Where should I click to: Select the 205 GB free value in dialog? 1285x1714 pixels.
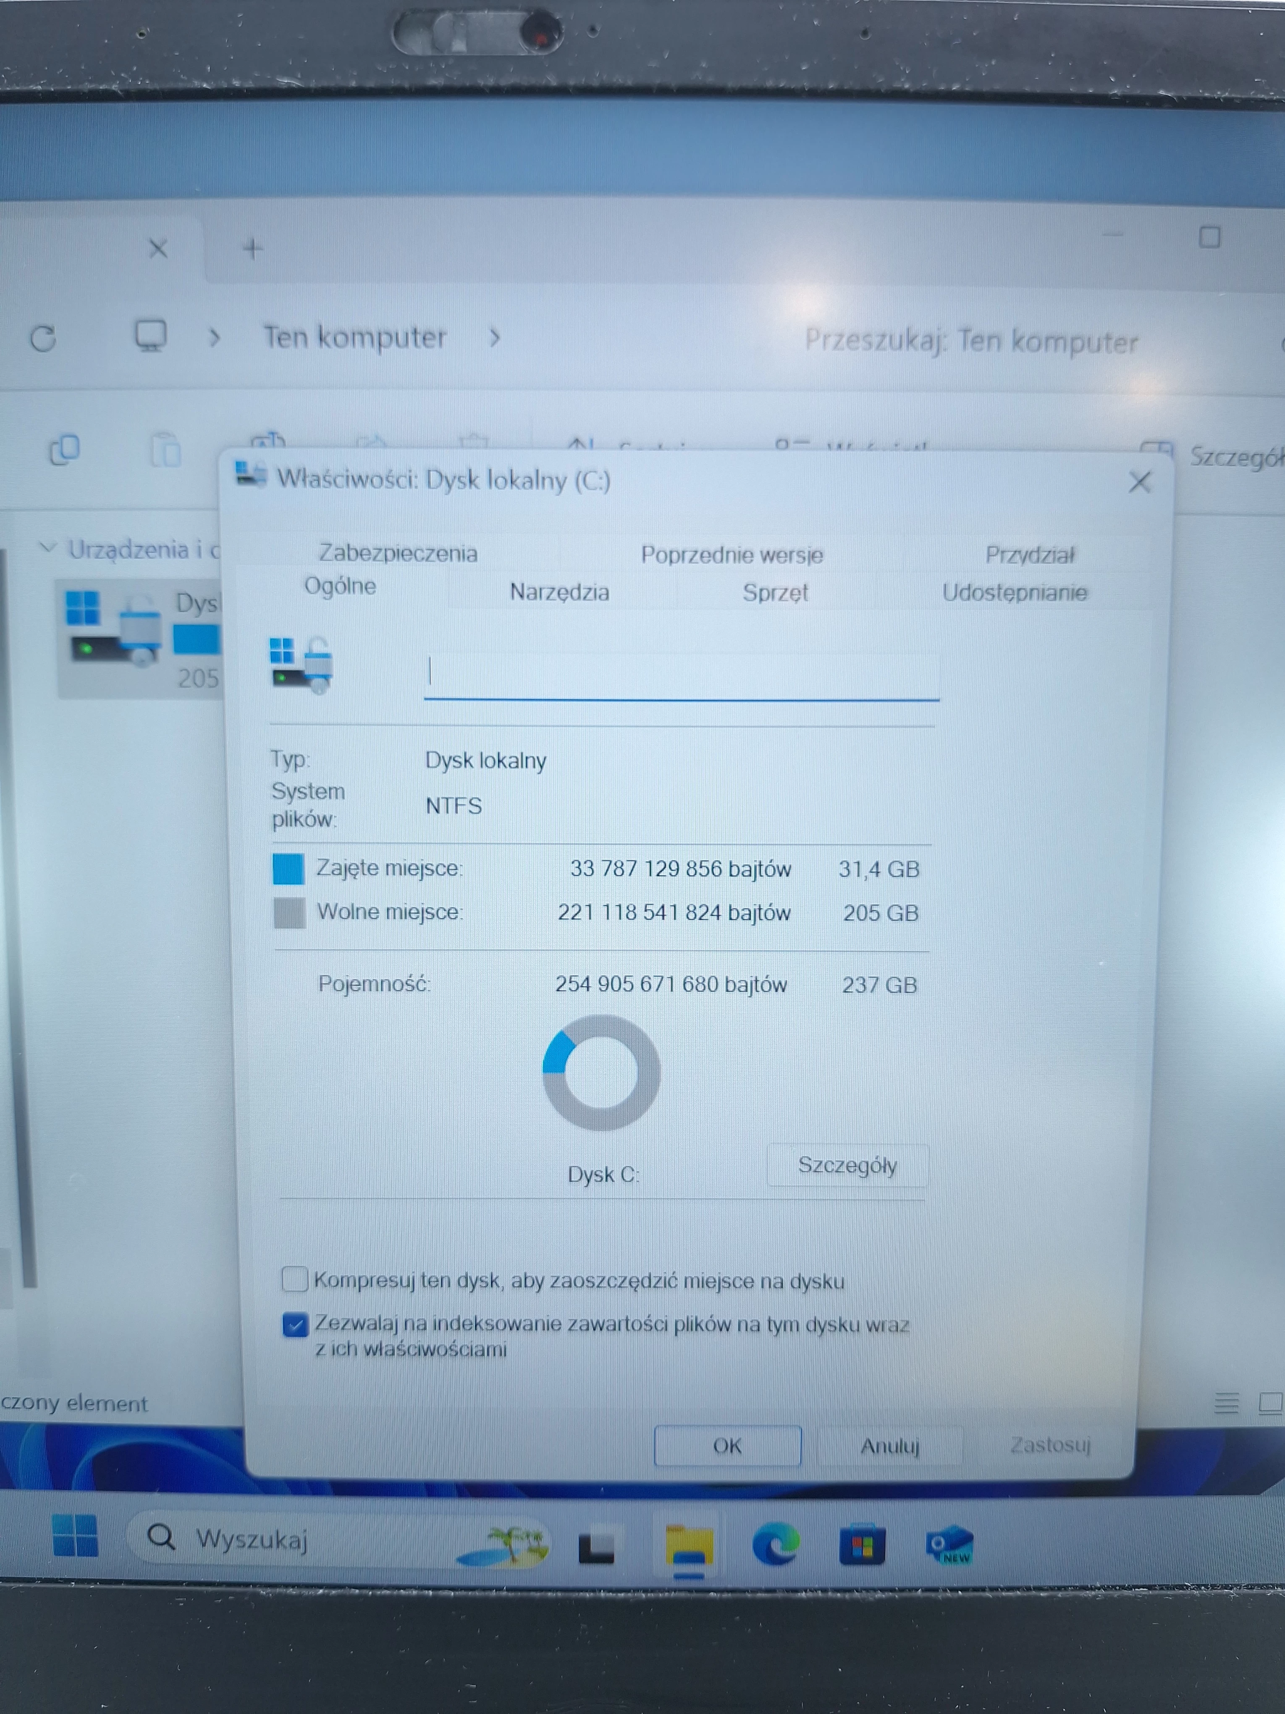[881, 913]
